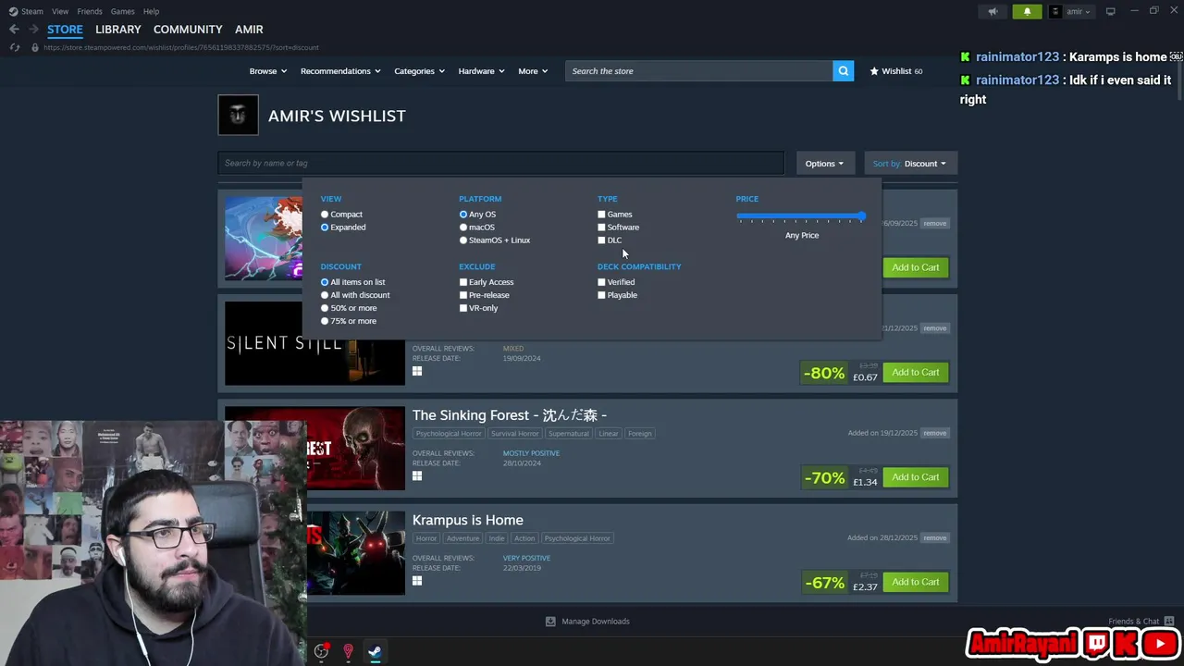Click the Search the store field
1184x666 pixels.
point(698,71)
